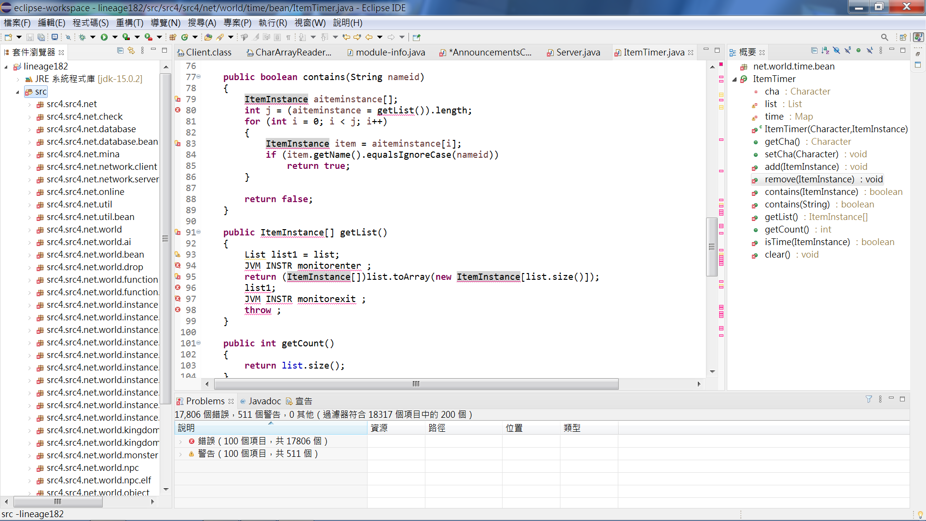Go to Last Edit Location arrow
The image size is (926, 521).
click(346, 37)
